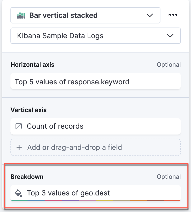
Task: Click the Horizontal axis section heading
Action: [32, 65]
